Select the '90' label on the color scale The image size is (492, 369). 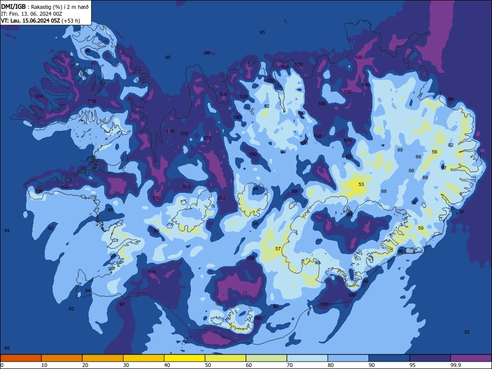(x=371, y=365)
